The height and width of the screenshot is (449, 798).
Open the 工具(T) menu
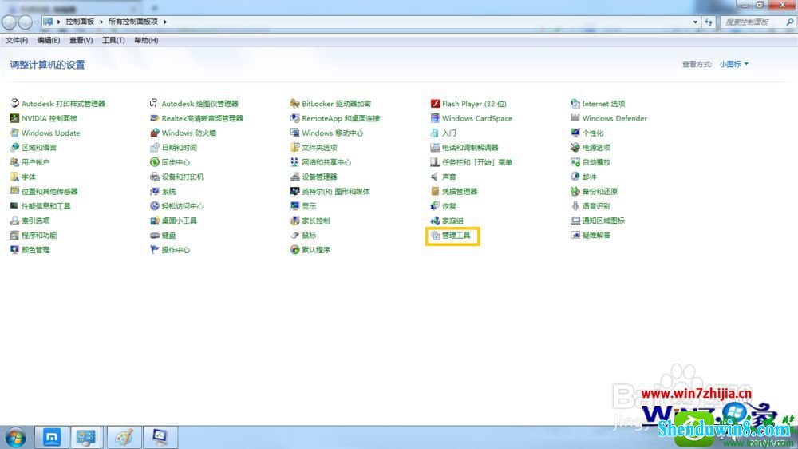coord(113,40)
